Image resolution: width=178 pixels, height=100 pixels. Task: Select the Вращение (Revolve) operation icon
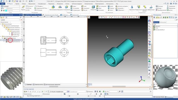pyautogui.click(x=60, y=7)
